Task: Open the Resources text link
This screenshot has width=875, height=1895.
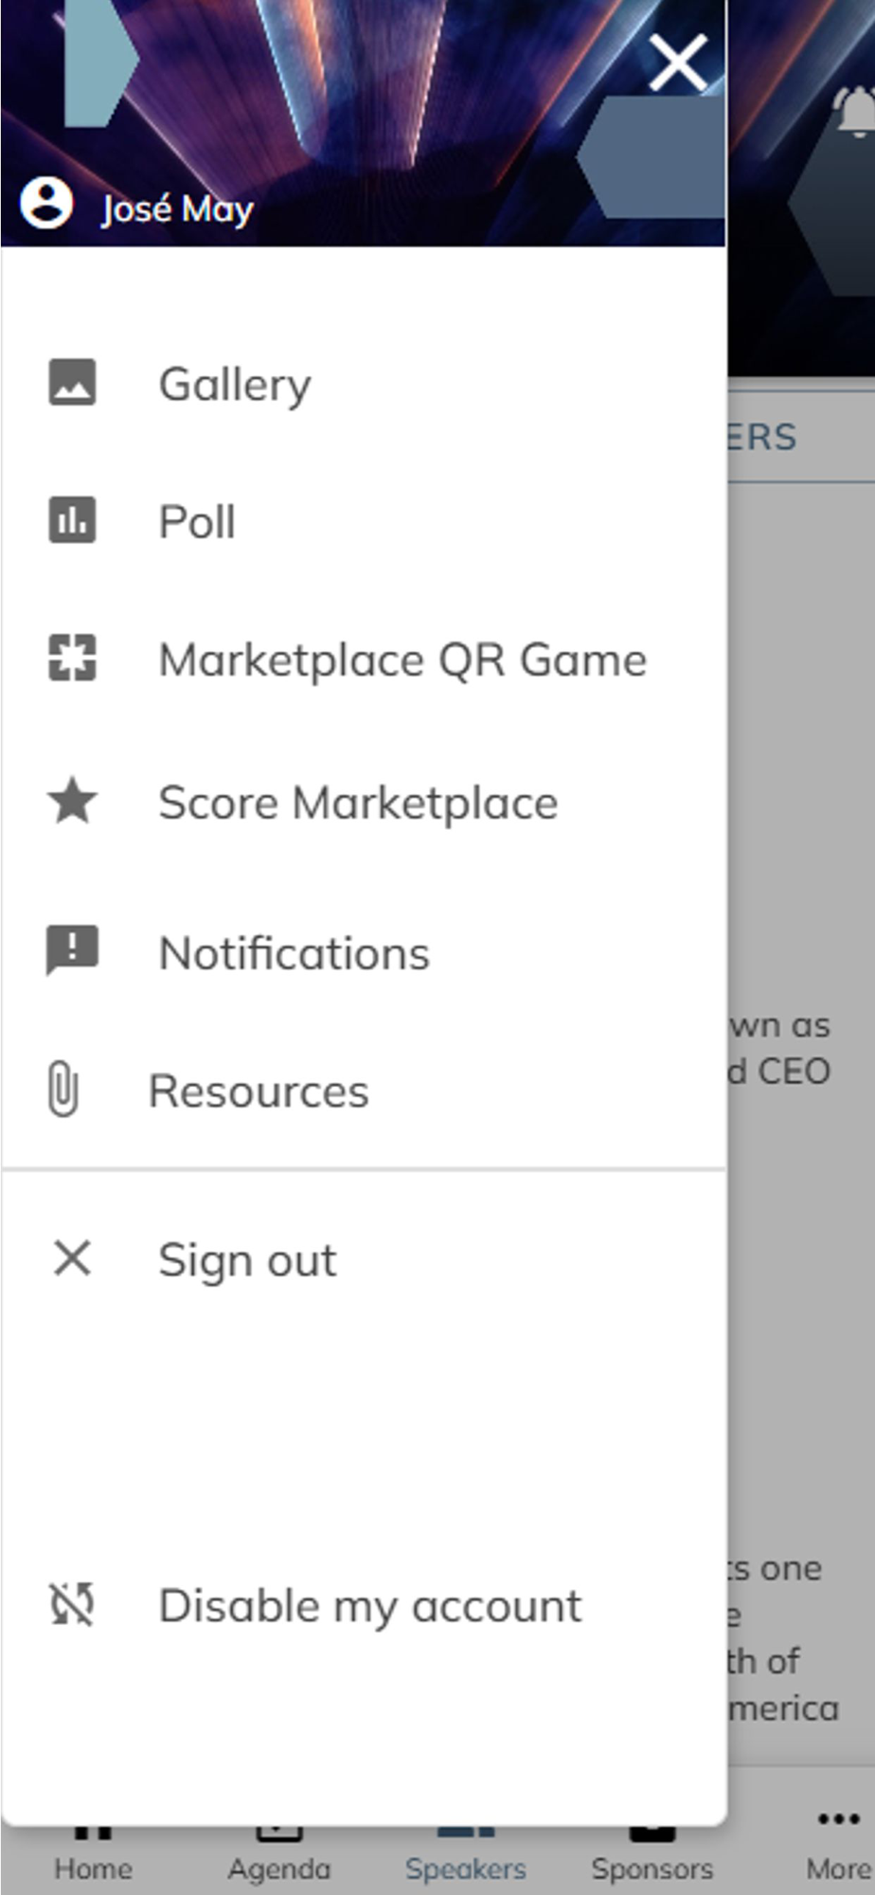Action: [x=259, y=1092]
